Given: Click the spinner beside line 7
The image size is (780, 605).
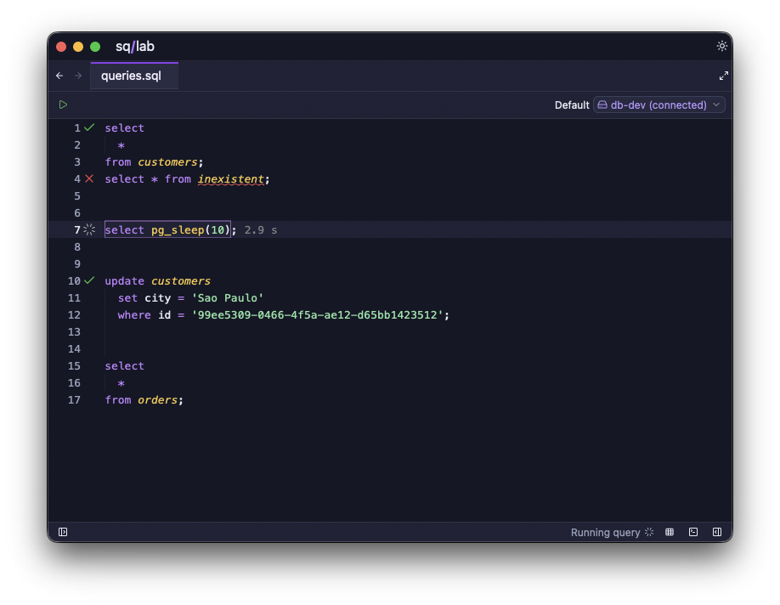Looking at the screenshot, I should (x=89, y=229).
